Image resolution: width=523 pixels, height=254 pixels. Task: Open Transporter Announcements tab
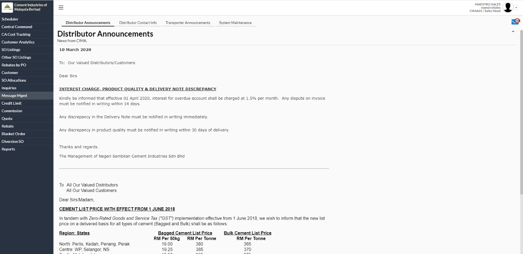[188, 23]
